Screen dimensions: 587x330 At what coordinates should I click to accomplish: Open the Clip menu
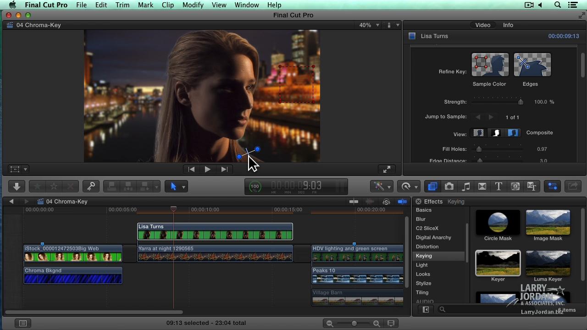pyautogui.click(x=167, y=5)
